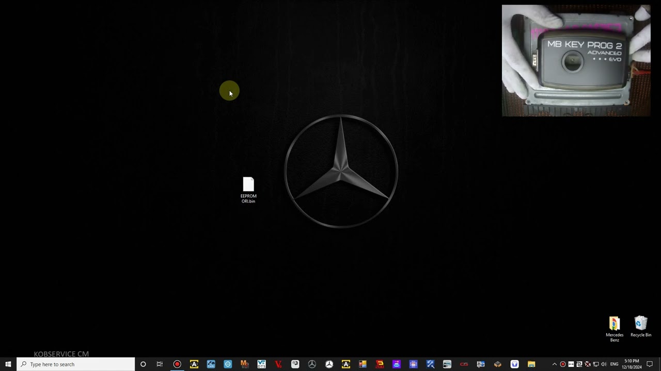The width and height of the screenshot is (661, 371).
Task: Open Cortana from the taskbar circle
Action: pos(143,364)
